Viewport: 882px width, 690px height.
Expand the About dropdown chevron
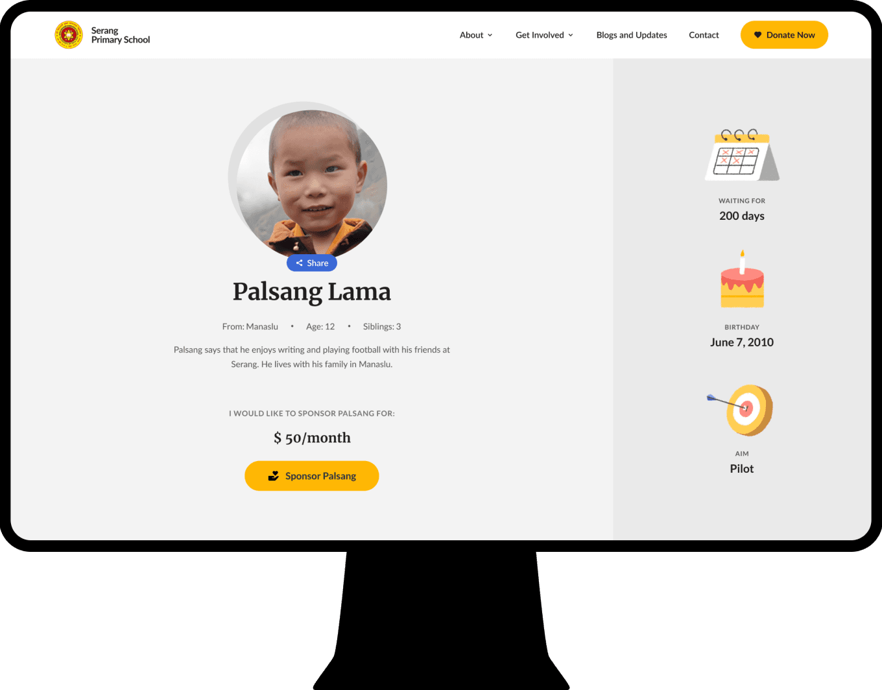[490, 36]
